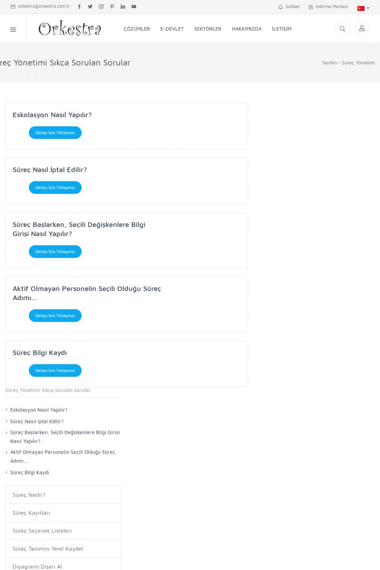Open İndirme Merkezi download center

(328, 7)
